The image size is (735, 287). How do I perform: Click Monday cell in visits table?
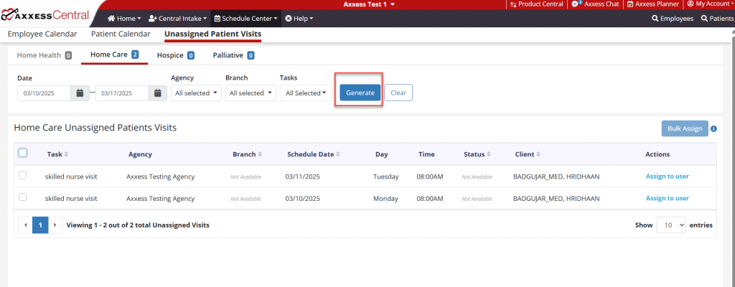(x=385, y=198)
